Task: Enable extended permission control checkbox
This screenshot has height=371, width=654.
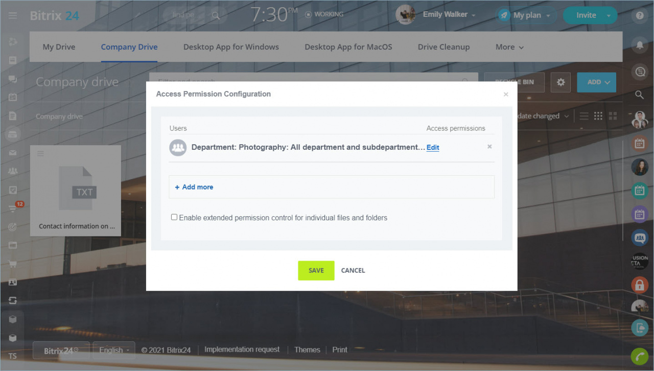Action: point(174,217)
